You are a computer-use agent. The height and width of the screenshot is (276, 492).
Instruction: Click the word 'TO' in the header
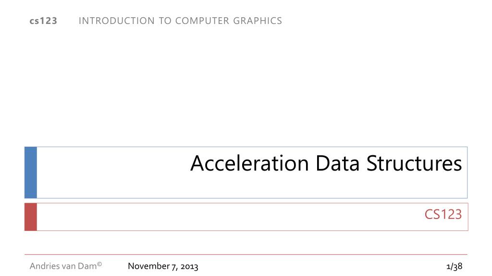click(165, 21)
